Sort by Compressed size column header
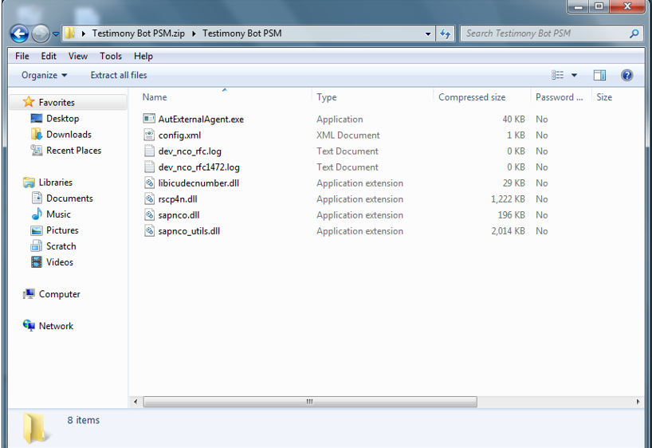Viewport: 652px width, 448px height. coord(482,97)
